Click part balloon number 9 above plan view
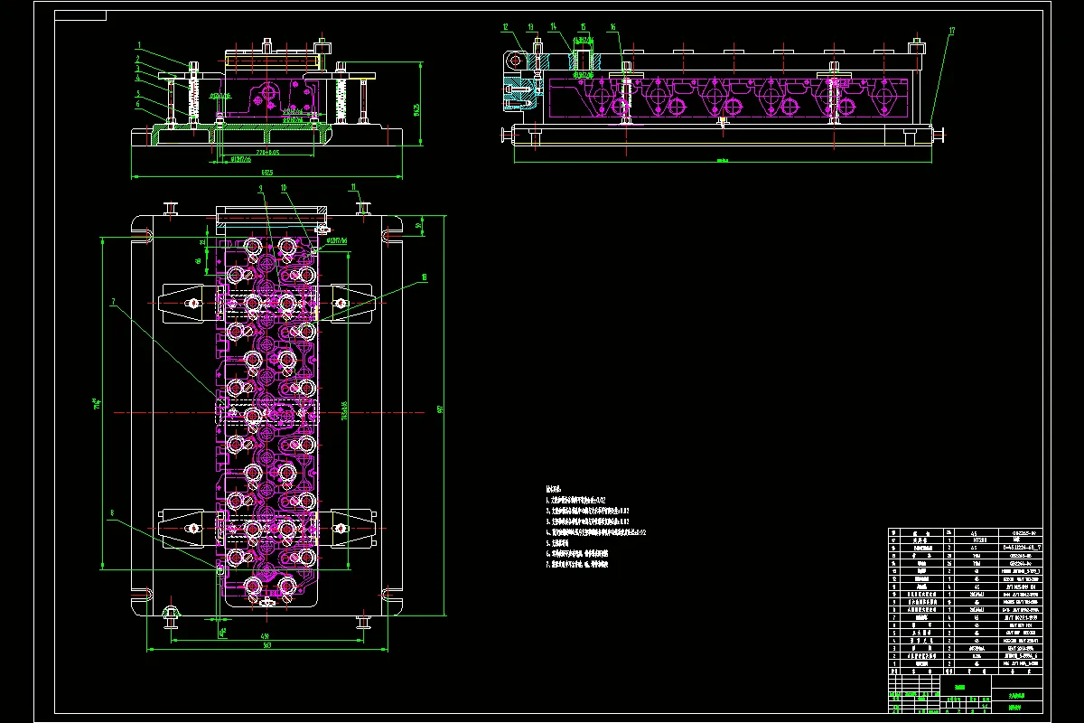The width and height of the screenshot is (1084, 723). (x=260, y=188)
